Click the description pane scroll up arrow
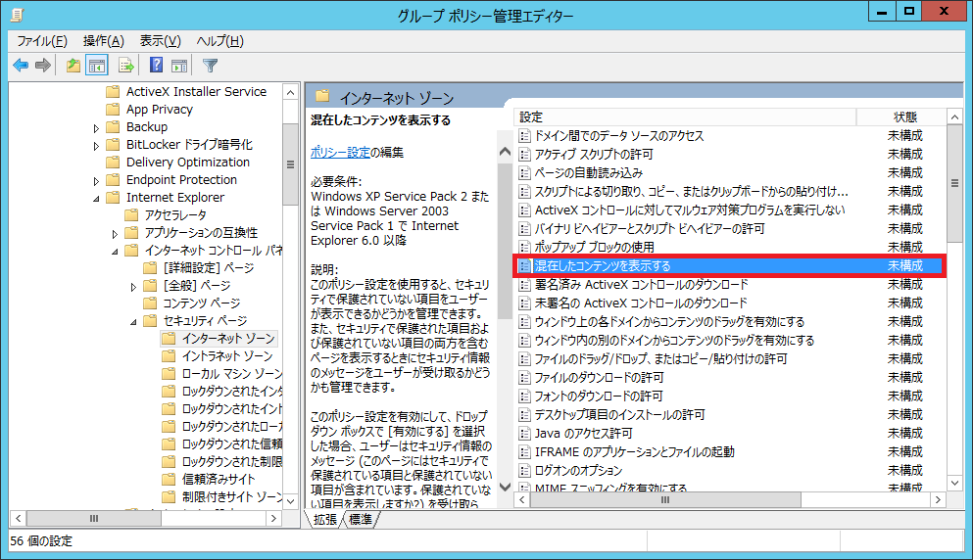973x560 pixels. pyautogui.click(x=505, y=152)
